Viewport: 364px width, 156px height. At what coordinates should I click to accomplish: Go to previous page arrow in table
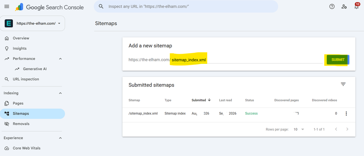pyautogui.click(x=336, y=129)
